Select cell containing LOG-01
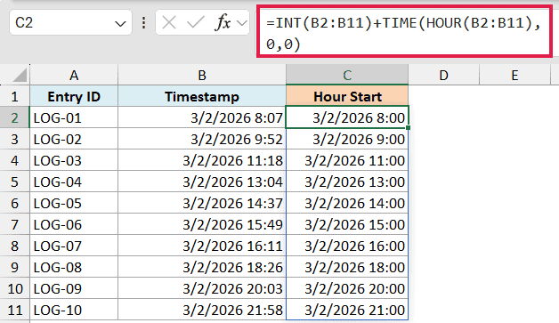This screenshot has height=323, width=559. tap(74, 117)
